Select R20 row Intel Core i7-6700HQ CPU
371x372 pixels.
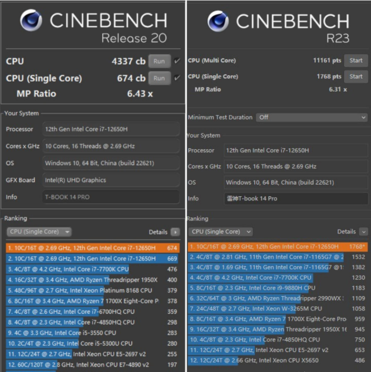[x=93, y=311]
